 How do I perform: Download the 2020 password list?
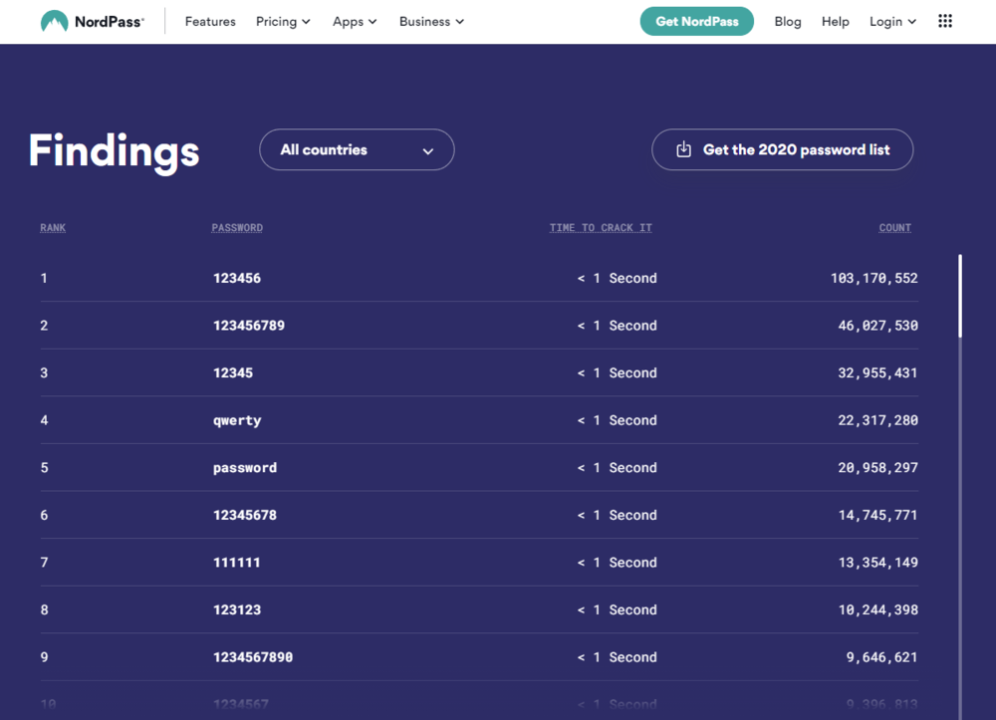(795, 149)
